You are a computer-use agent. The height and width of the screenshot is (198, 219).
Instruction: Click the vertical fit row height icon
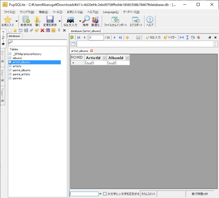[187, 37]
